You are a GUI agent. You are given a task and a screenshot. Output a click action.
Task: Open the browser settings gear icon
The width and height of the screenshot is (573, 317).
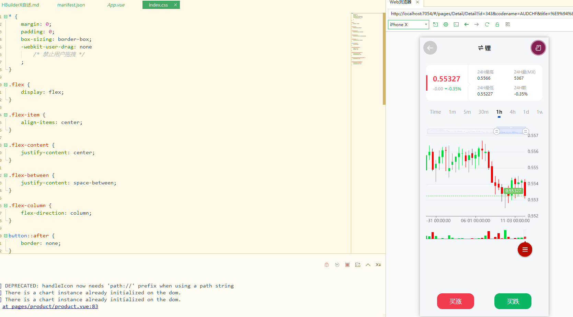(x=446, y=24)
